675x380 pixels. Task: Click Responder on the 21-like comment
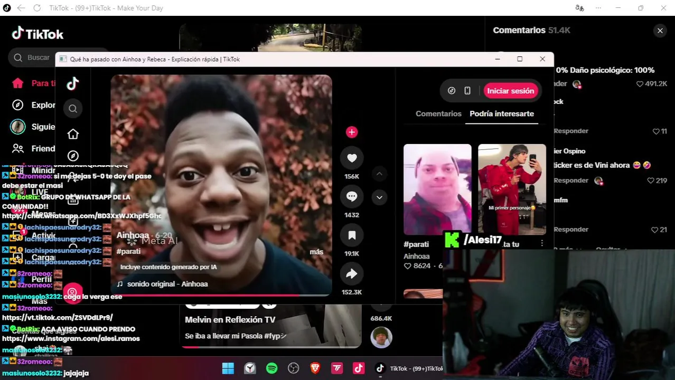click(x=571, y=229)
